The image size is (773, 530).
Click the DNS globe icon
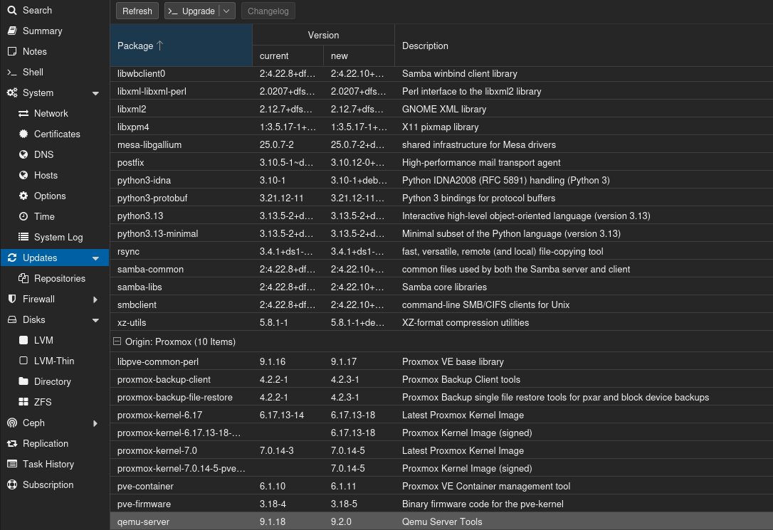(x=23, y=154)
